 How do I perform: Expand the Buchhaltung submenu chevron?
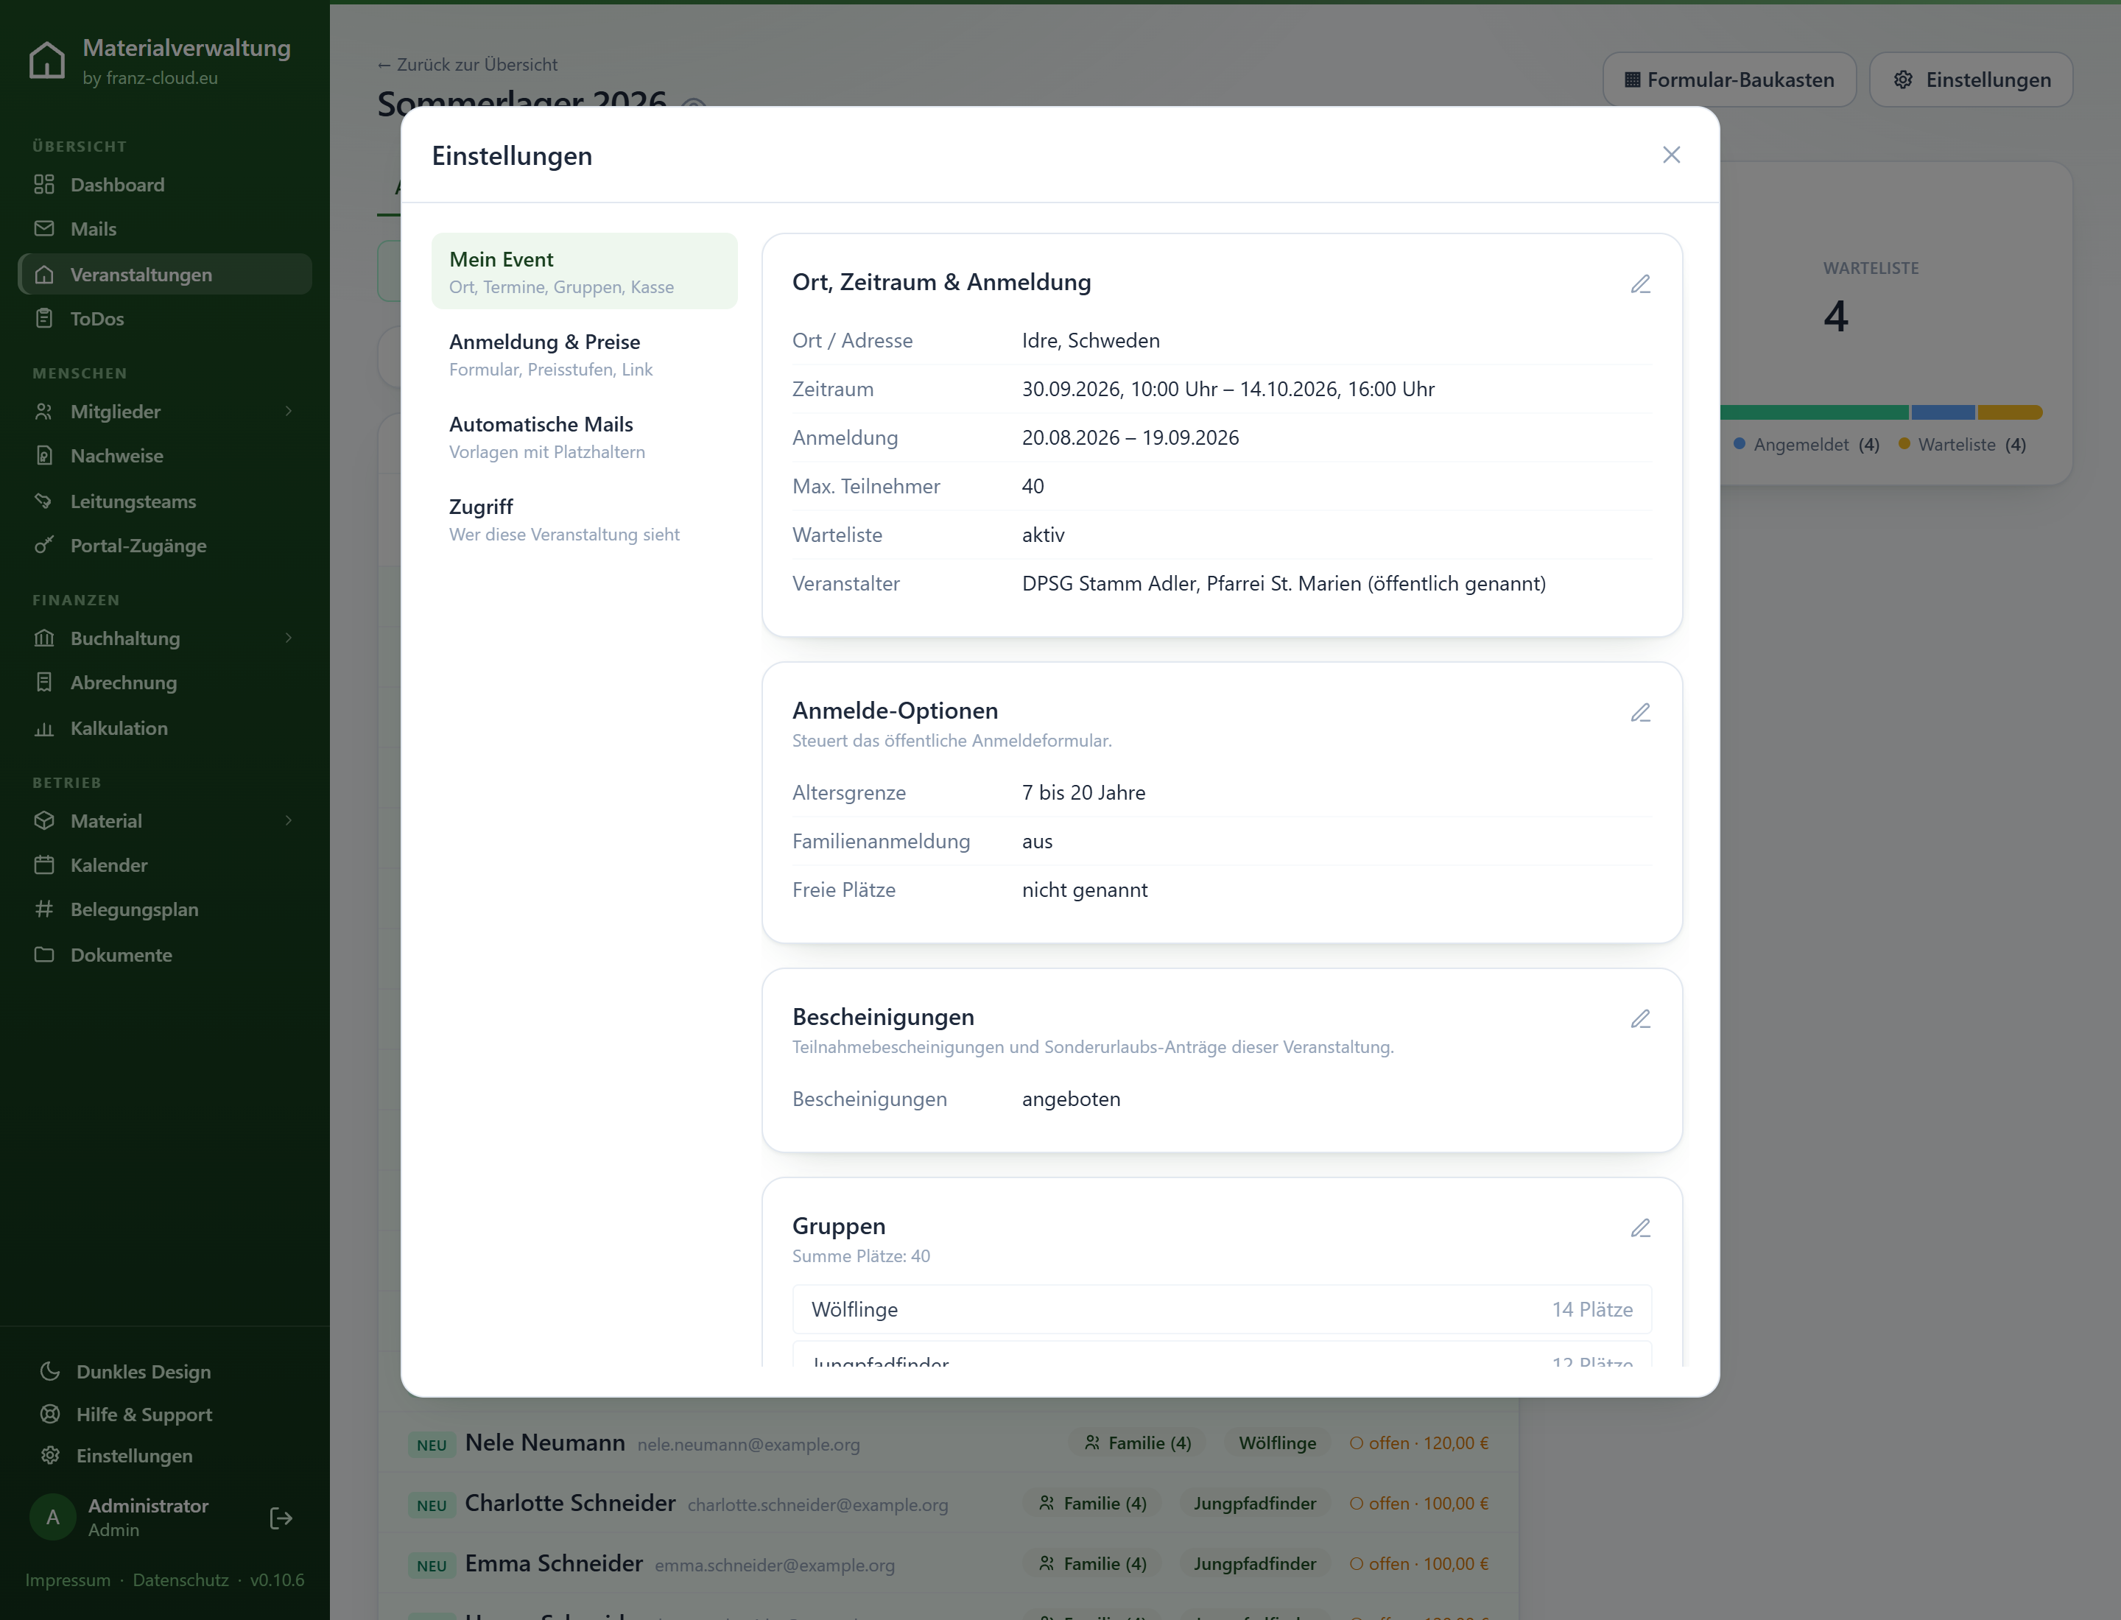pos(289,638)
